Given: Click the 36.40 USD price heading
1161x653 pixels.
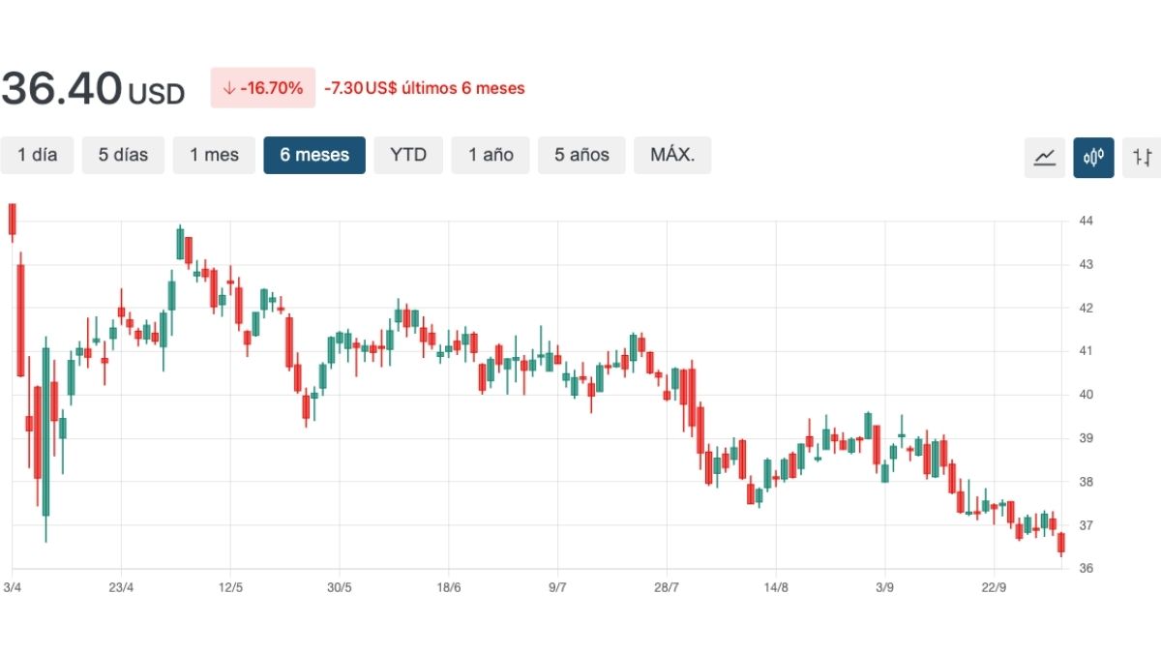Looking at the screenshot, I should (93, 89).
